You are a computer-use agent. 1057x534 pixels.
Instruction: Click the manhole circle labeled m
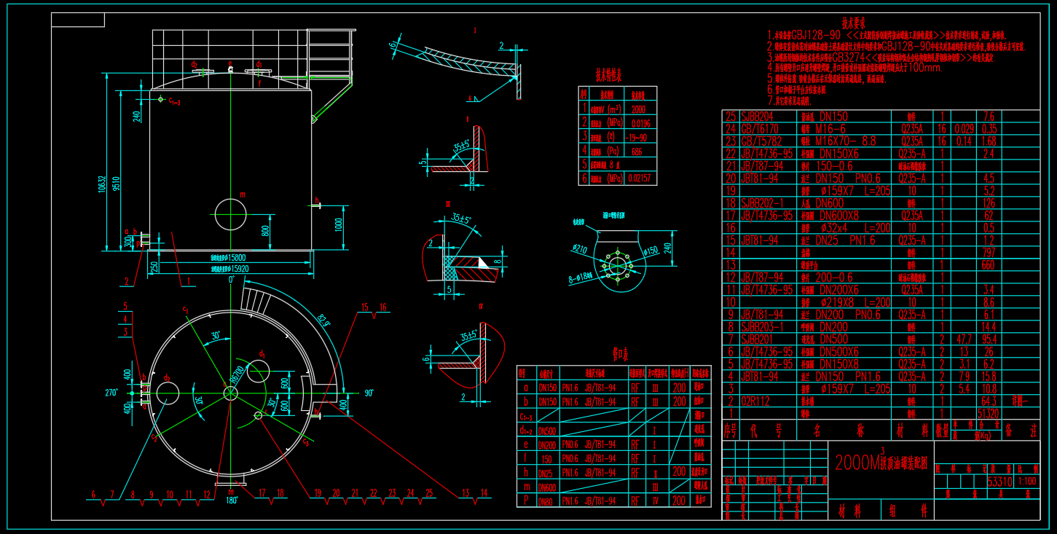coord(230,213)
